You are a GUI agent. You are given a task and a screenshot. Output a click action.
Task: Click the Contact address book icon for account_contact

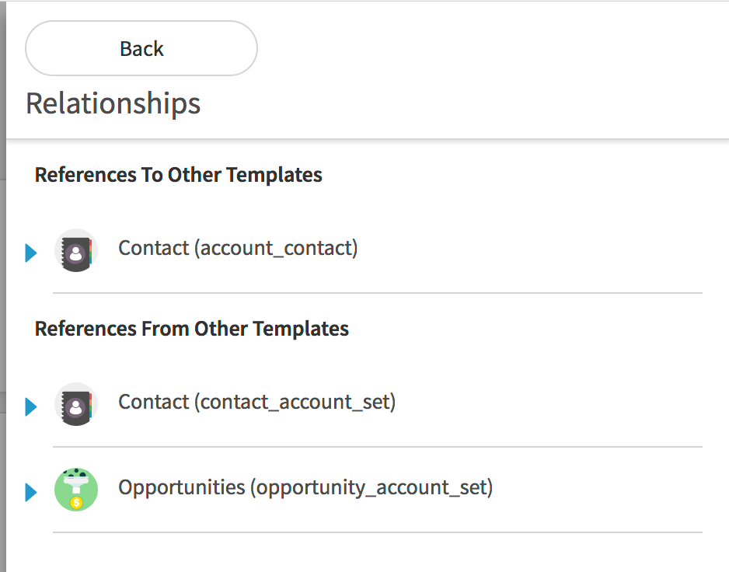(76, 250)
